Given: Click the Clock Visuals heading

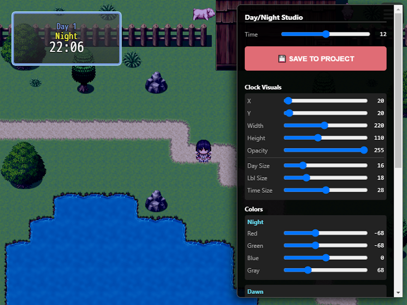Looking at the screenshot, I should [263, 87].
